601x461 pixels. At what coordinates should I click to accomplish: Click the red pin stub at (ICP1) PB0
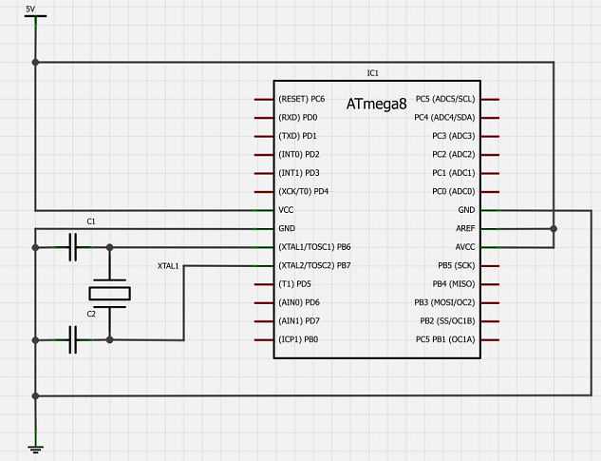click(264, 339)
